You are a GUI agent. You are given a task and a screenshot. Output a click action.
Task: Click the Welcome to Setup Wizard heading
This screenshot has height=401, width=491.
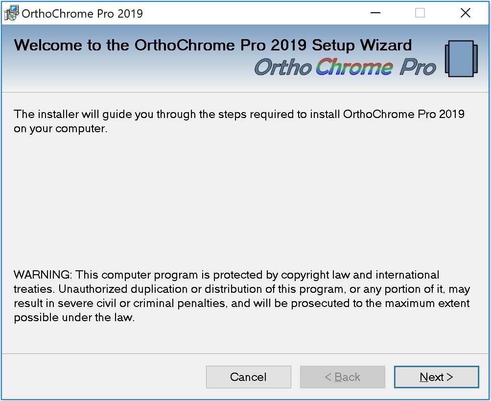[x=213, y=46]
